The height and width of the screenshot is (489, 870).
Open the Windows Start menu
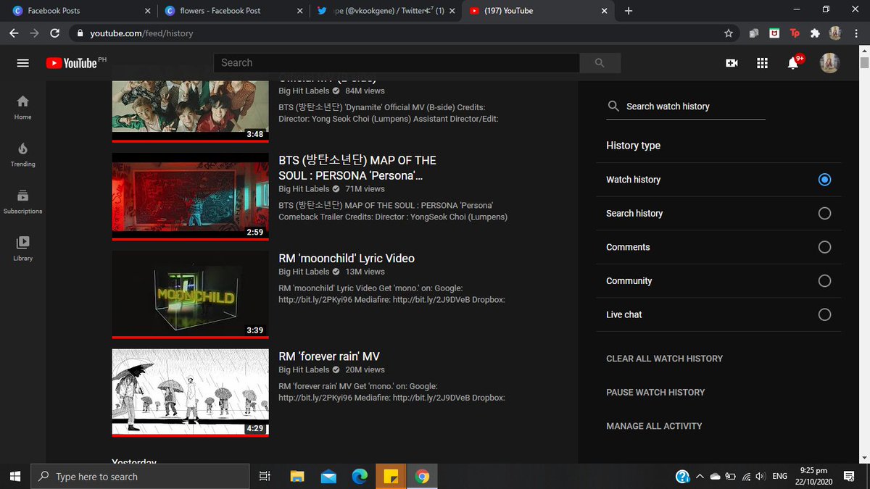pyautogui.click(x=14, y=476)
